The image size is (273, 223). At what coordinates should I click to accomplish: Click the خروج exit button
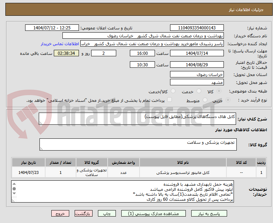(60, 213)
